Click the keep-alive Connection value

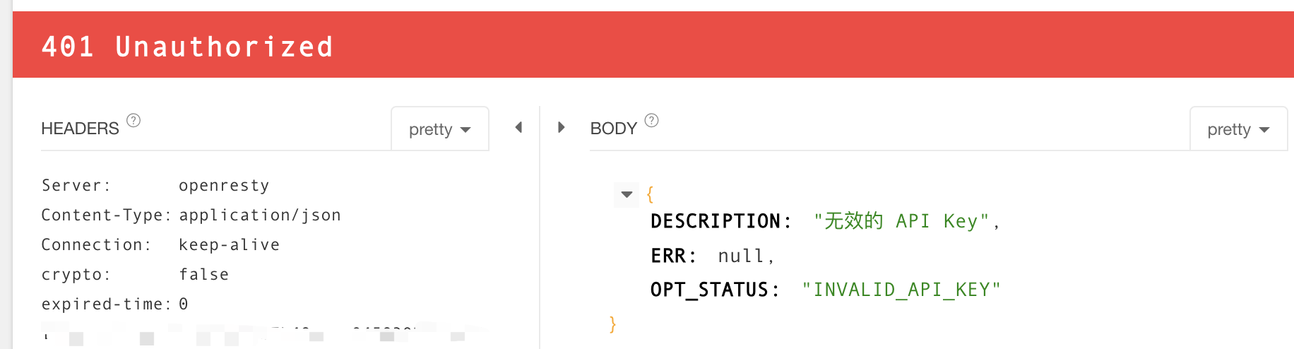tap(229, 245)
